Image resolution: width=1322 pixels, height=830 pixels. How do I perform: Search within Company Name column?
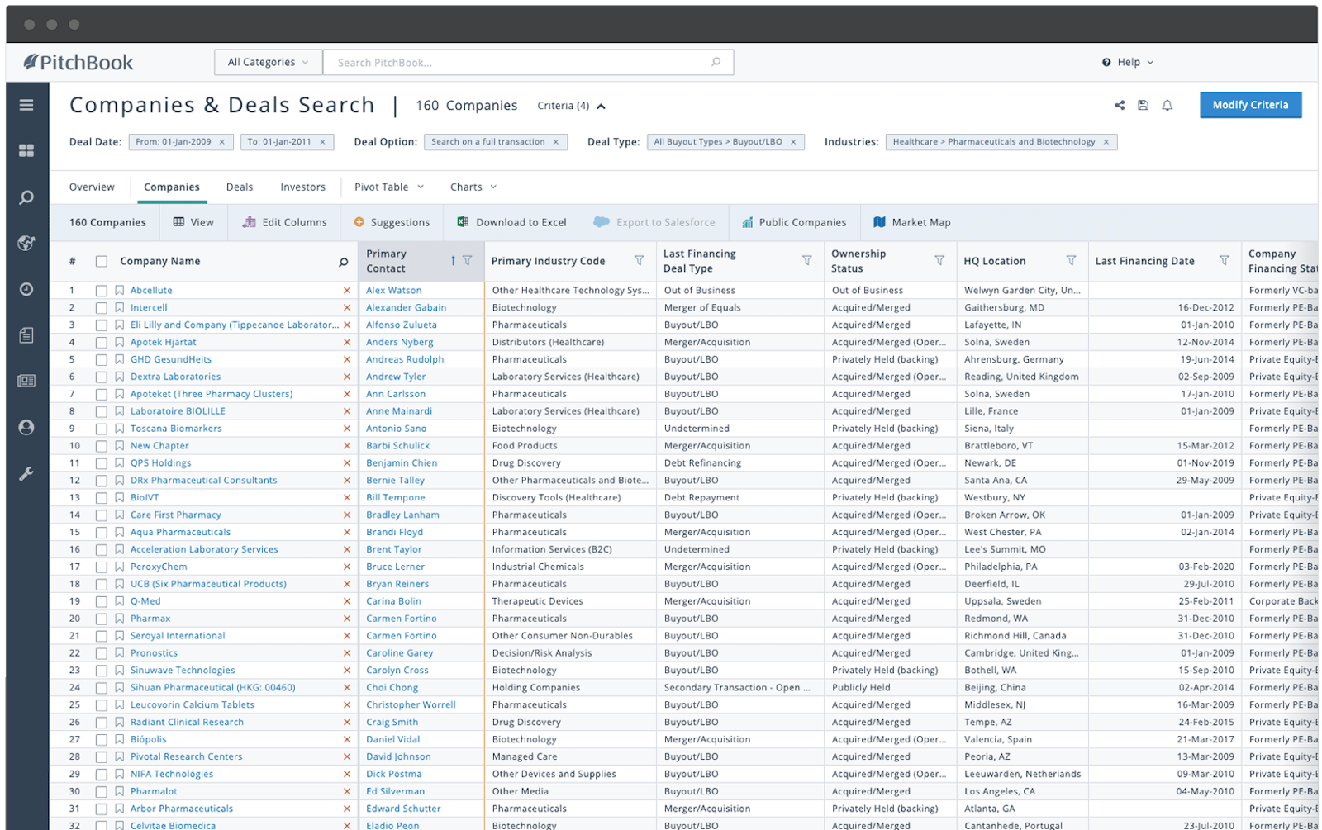click(344, 262)
